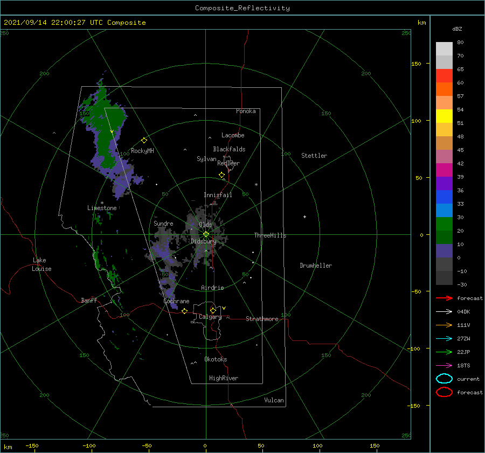Click the white 04DK arrow icon
The height and width of the screenshot is (453, 485).
[x=444, y=311]
